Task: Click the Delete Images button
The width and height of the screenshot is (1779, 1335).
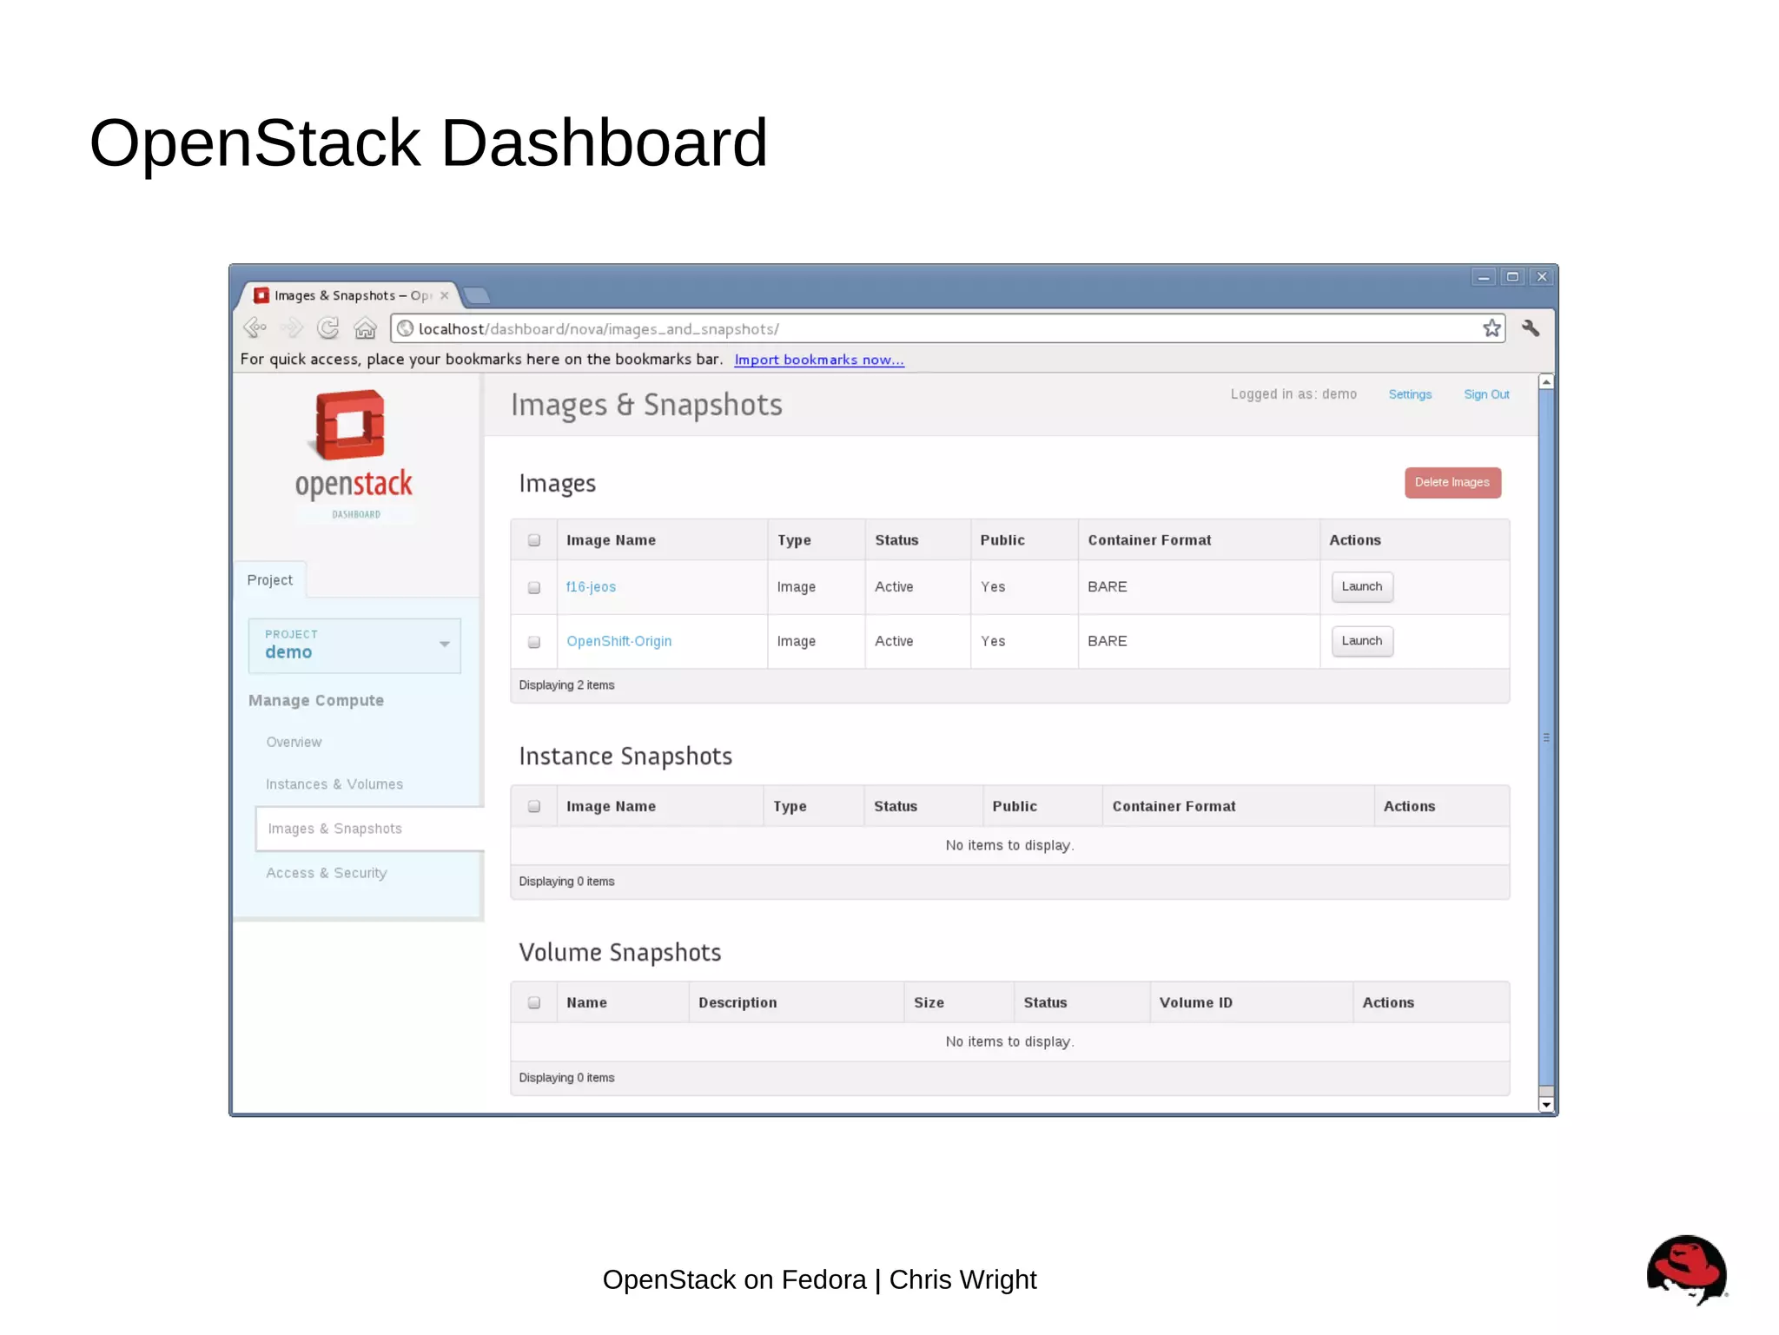Action: point(1452,483)
